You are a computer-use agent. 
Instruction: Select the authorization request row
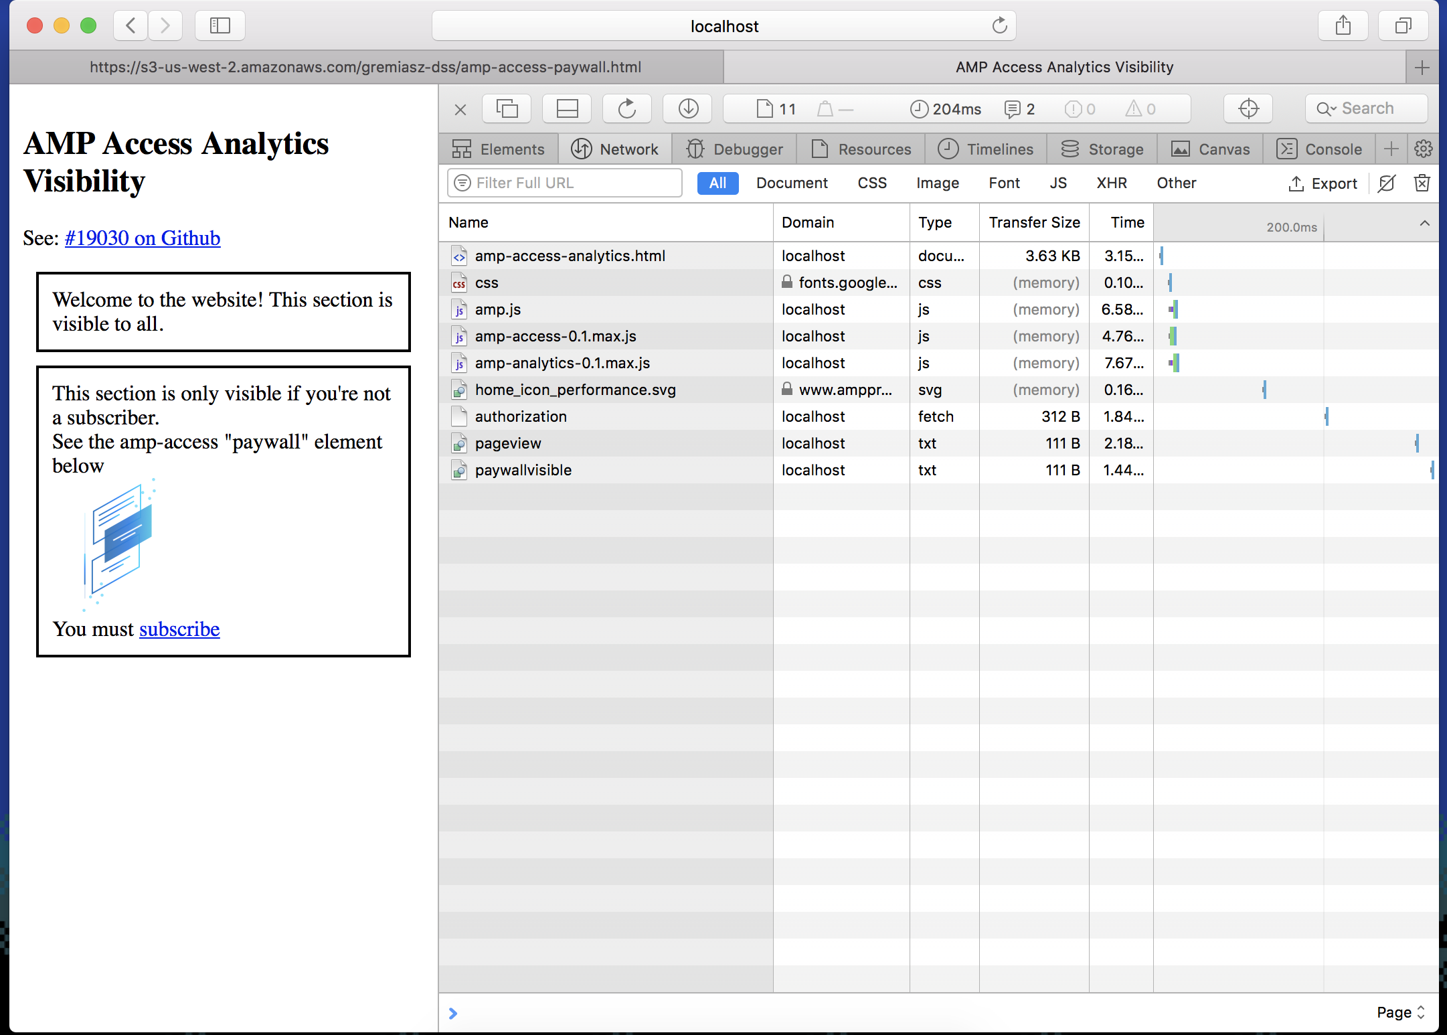(521, 416)
